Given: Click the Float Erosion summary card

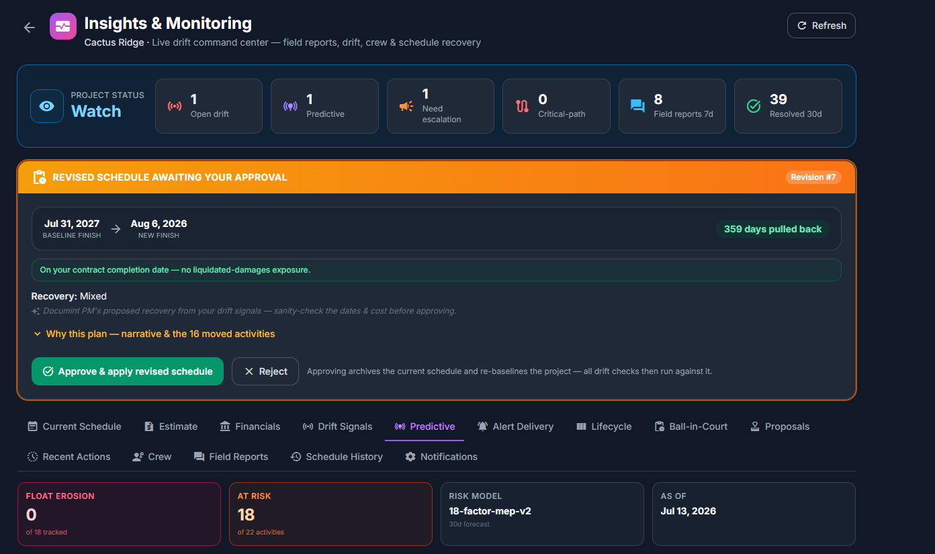Looking at the screenshot, I should coord(119,514).
